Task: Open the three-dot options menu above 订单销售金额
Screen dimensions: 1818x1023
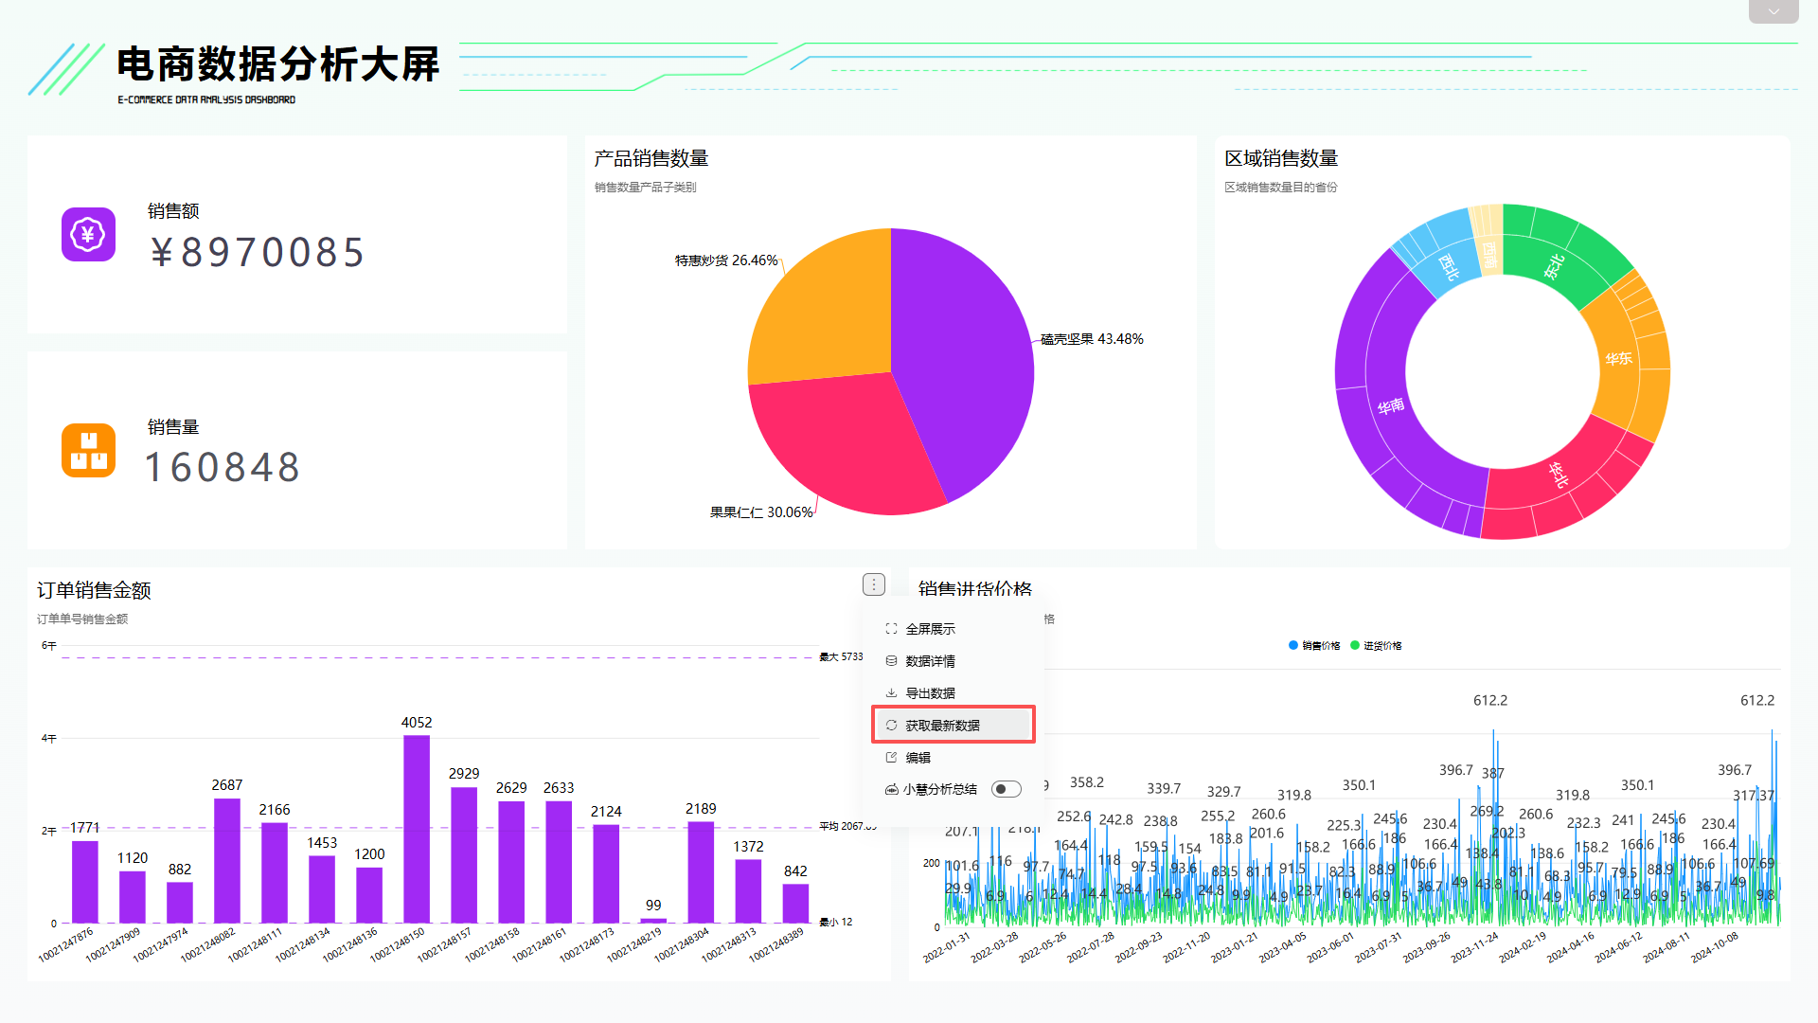Action: [873, 584]
